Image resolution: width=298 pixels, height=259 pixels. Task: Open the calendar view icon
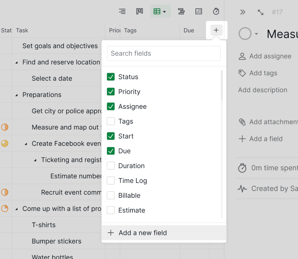point(199,11)
